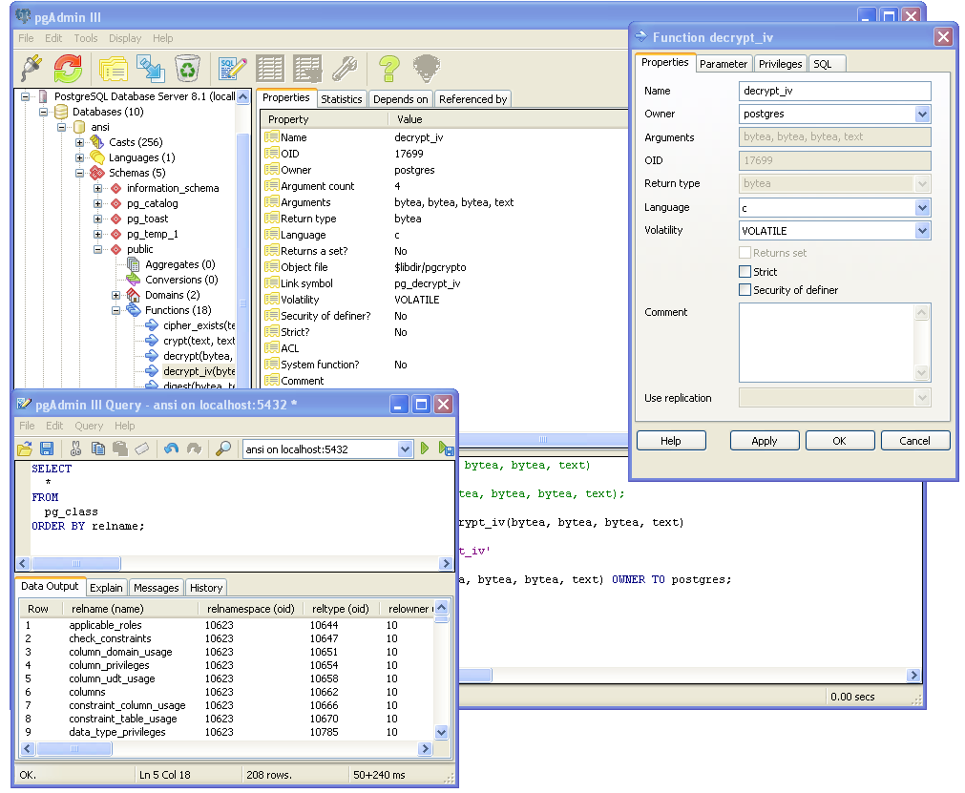Click the copy icon in Query toolbar
Screen dimensions: 965x793
[x=98, y=449]
